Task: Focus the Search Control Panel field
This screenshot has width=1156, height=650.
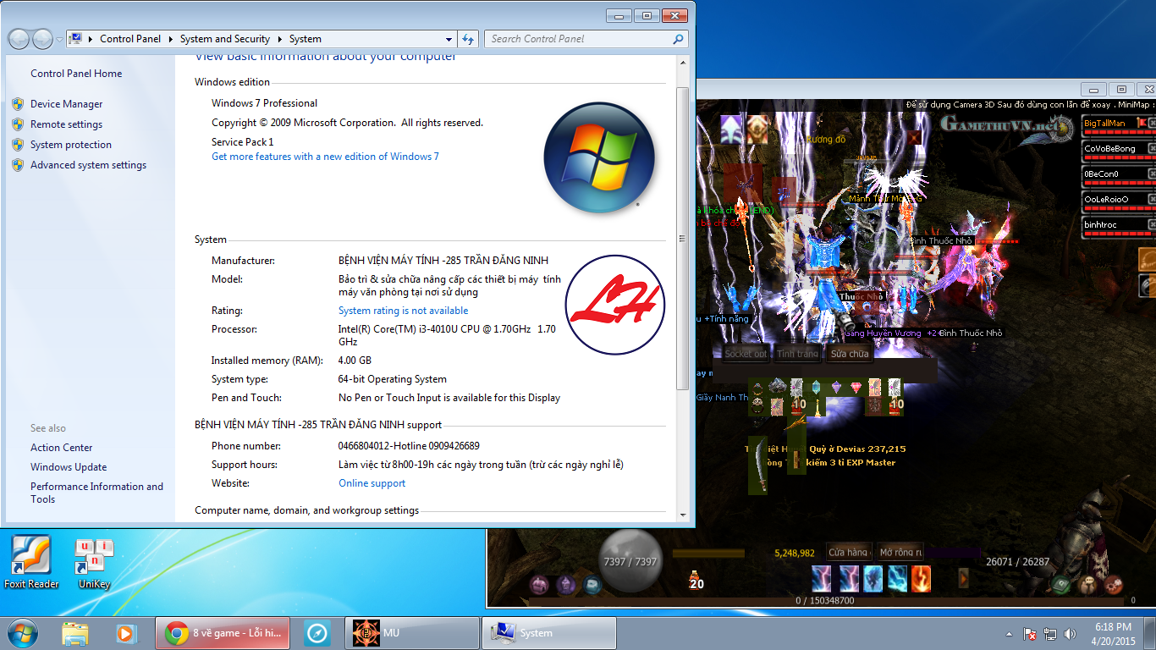Action: (x=586, y=39)
